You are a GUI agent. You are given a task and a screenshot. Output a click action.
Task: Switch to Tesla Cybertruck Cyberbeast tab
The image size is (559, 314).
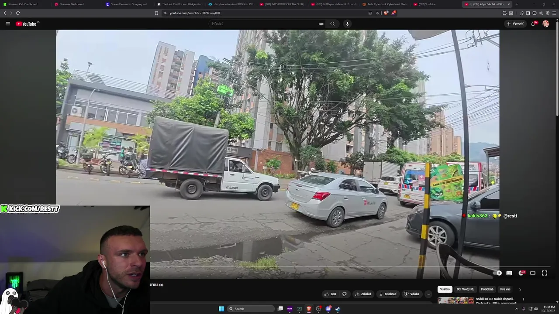click(384, 4)
